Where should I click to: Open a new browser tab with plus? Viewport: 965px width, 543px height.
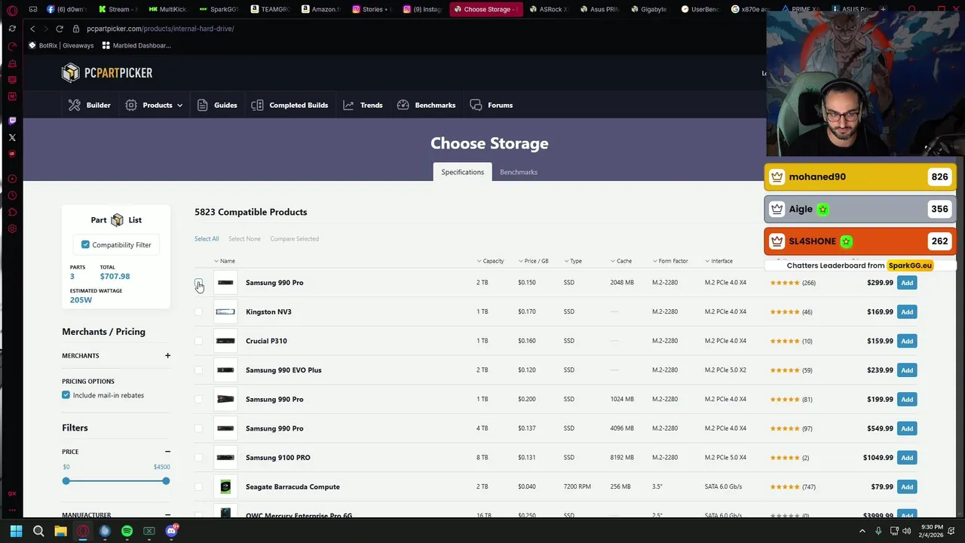pyautogui.click(x=883, y=9)
